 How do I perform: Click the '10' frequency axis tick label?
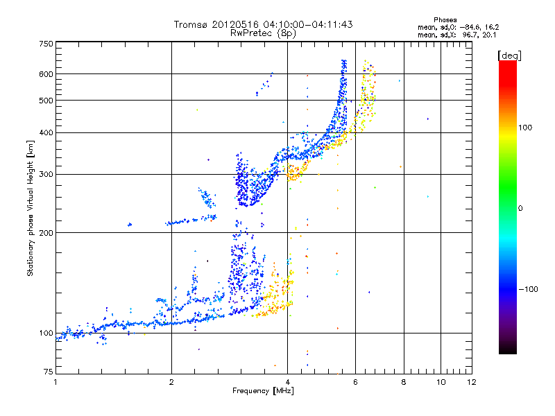click(x=441, y=382)
